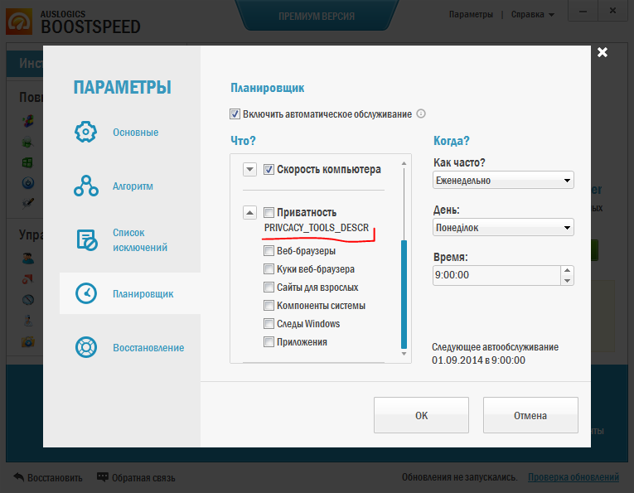Click the Обратная связь speech bubble icon
The height and width of the screenshot is (493, 634).
pos(103,477)
